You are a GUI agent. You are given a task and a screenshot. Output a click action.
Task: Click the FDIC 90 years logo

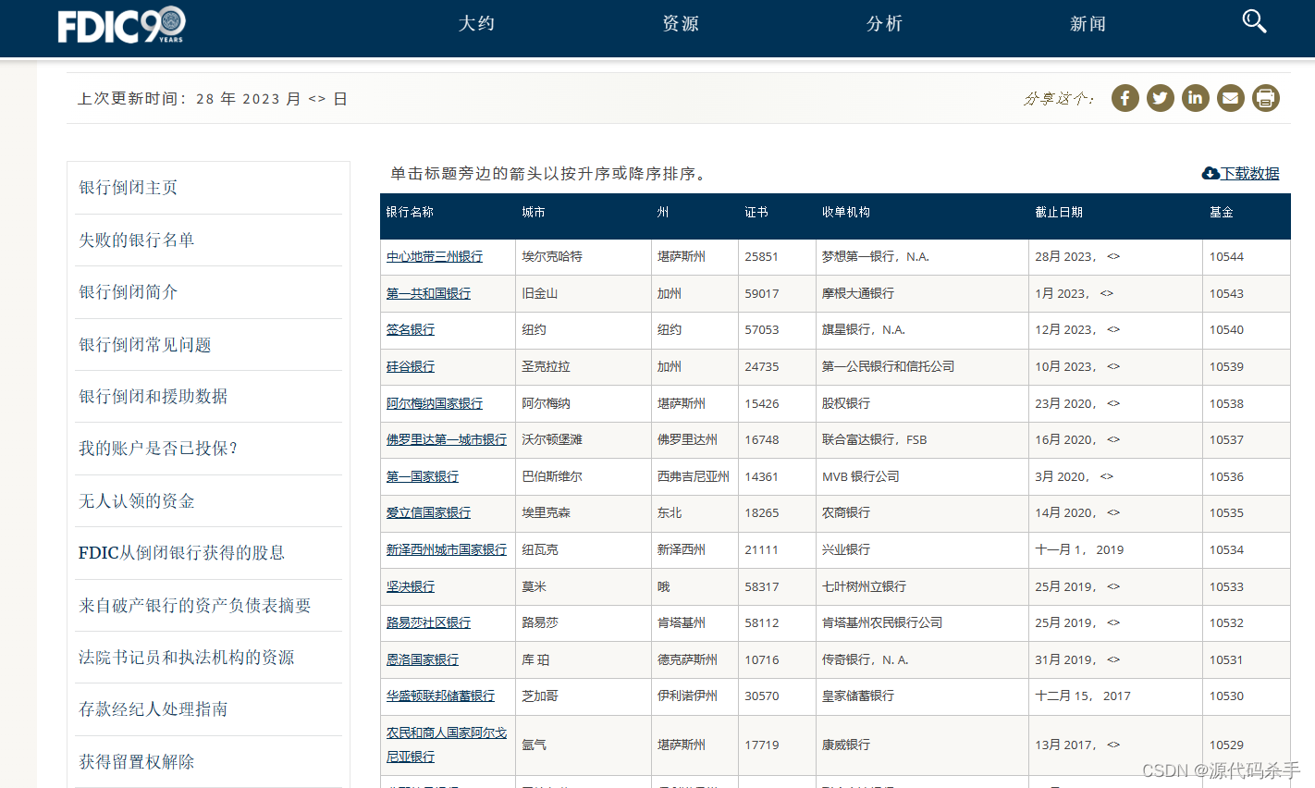click(x=121, y=25)
